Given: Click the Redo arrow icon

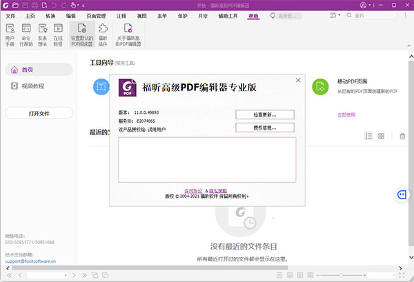Looking at the screenshot, I should (63, 5).
